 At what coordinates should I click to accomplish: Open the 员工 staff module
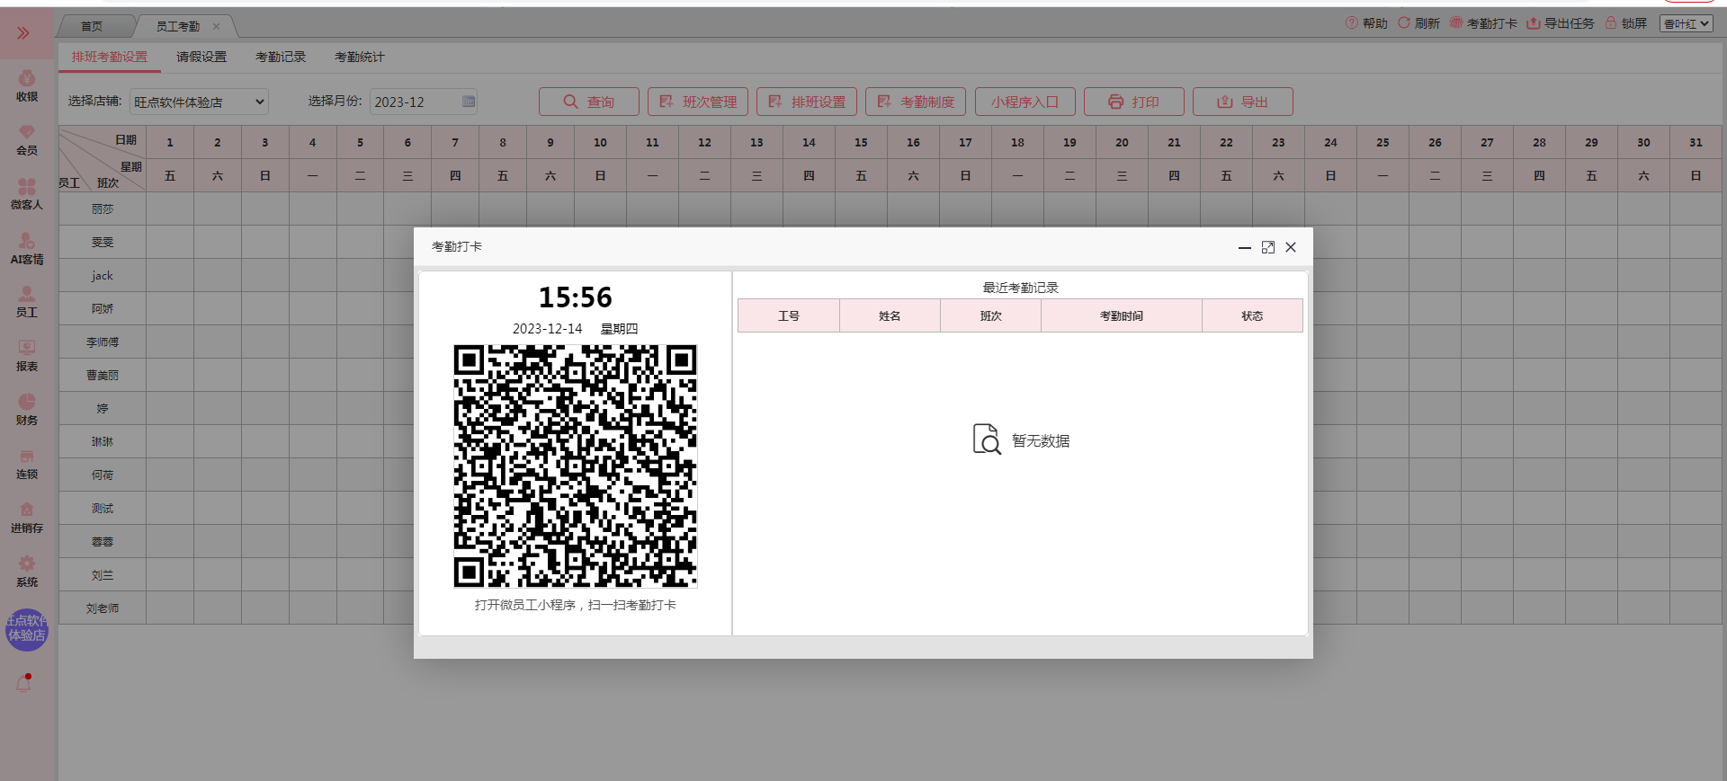pos(27,302)
